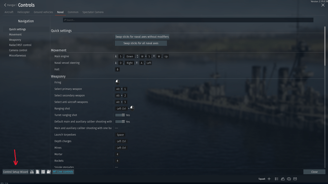Click the R binding for Rockets
Viewport: 328px width, 184px height.
(117, 161)
